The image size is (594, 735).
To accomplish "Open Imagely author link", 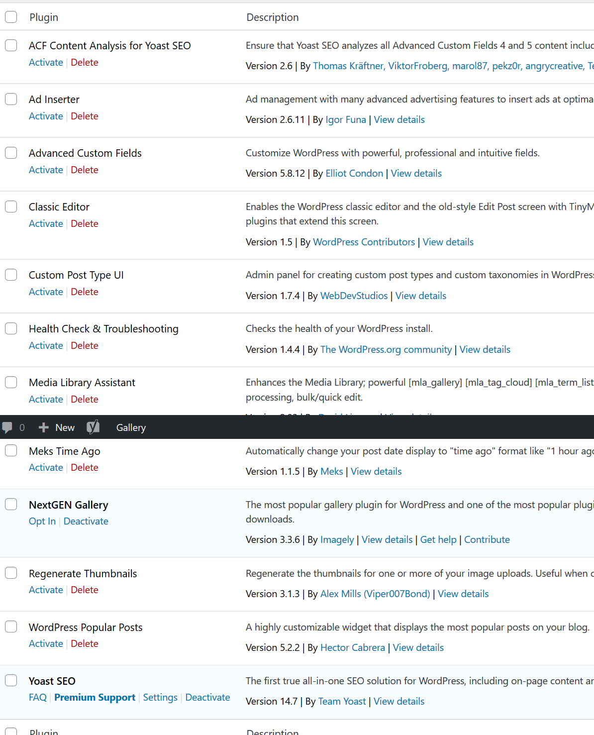I will (x=337, y=539).
